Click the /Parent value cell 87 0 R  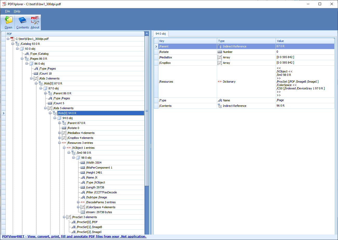coord(305,46)
